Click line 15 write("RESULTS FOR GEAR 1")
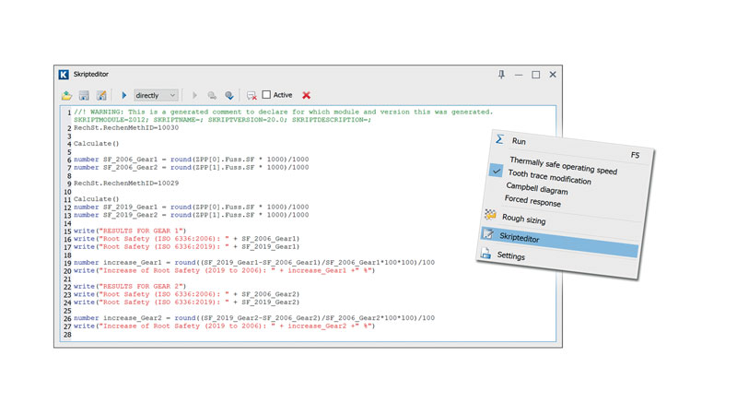Viewport: 737px width, 415px height. point(130,231)
